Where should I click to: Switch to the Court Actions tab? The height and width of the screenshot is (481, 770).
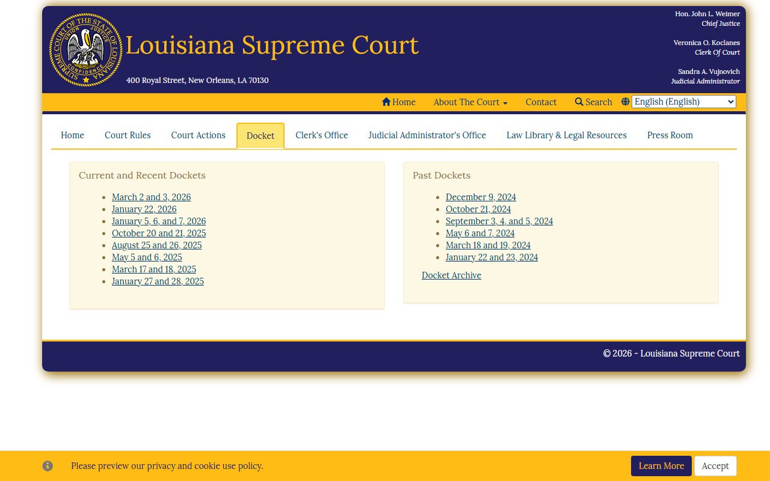point(198,135)
